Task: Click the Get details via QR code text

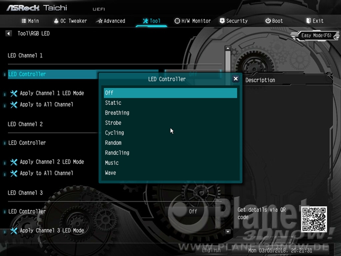Action: (x=262, y=214)
